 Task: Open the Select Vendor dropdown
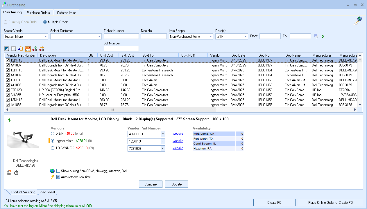46,37
